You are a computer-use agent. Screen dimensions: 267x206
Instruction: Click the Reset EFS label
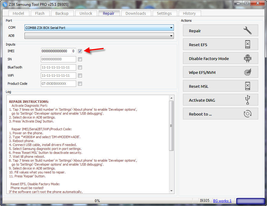pos(198,45)
